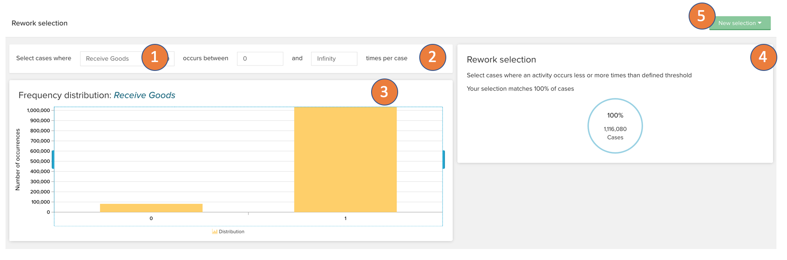The height and width of the screenshot is (260, 787).
Task: Click the orange callout marker number 3
Action: [384, 92]
